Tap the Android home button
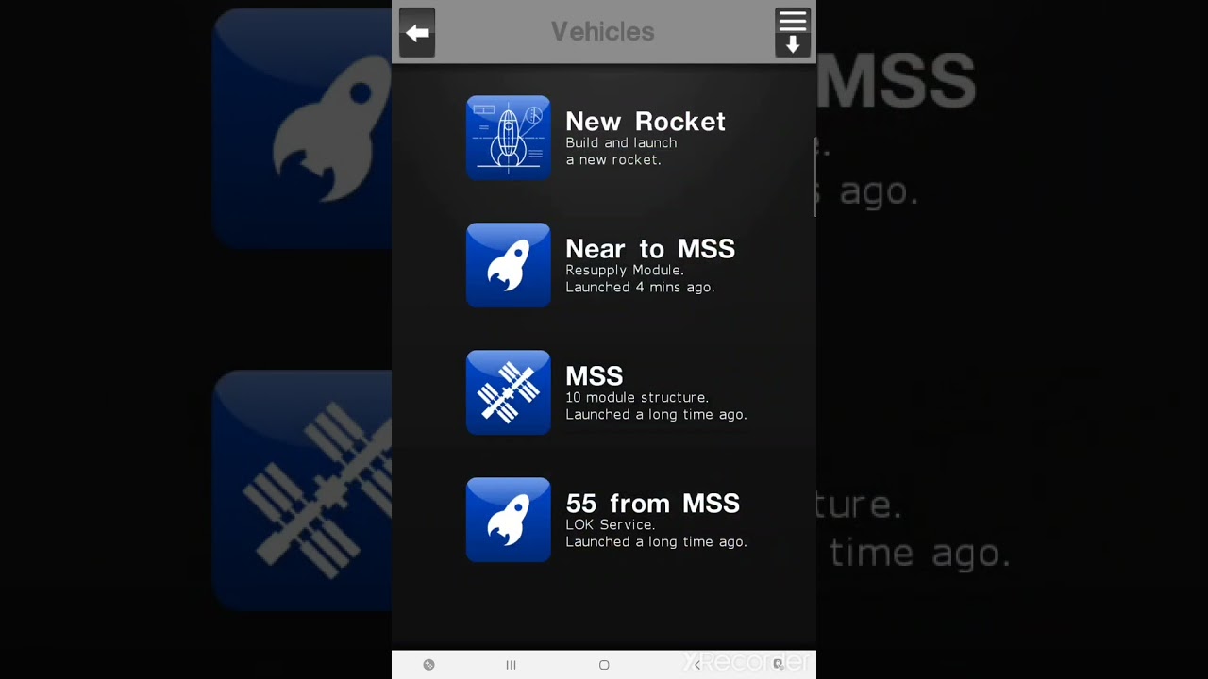This screenshot has width=1208, height=679. click(604, 665)
